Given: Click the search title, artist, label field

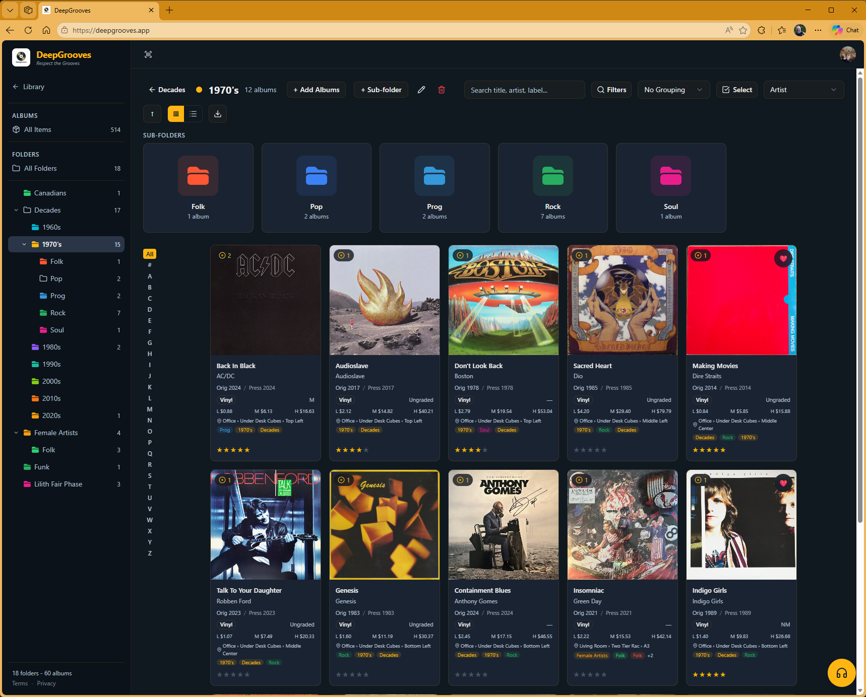Looking at the screenshot, I should pyautogui.click(x=525, y=90).
